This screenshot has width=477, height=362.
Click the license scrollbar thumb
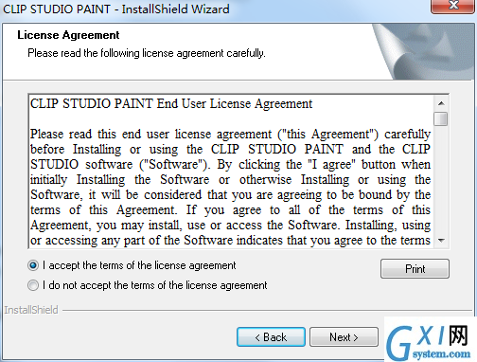[441, 118]
